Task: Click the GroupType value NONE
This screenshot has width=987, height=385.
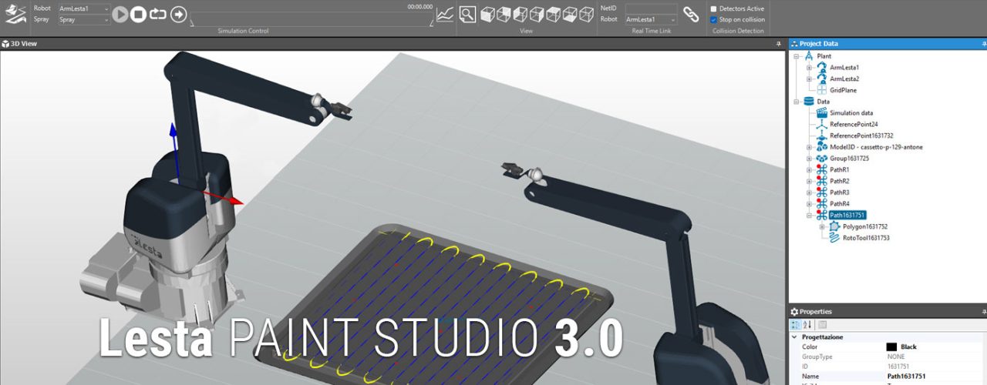Action: pyautogui.click(x=895, y=357)
